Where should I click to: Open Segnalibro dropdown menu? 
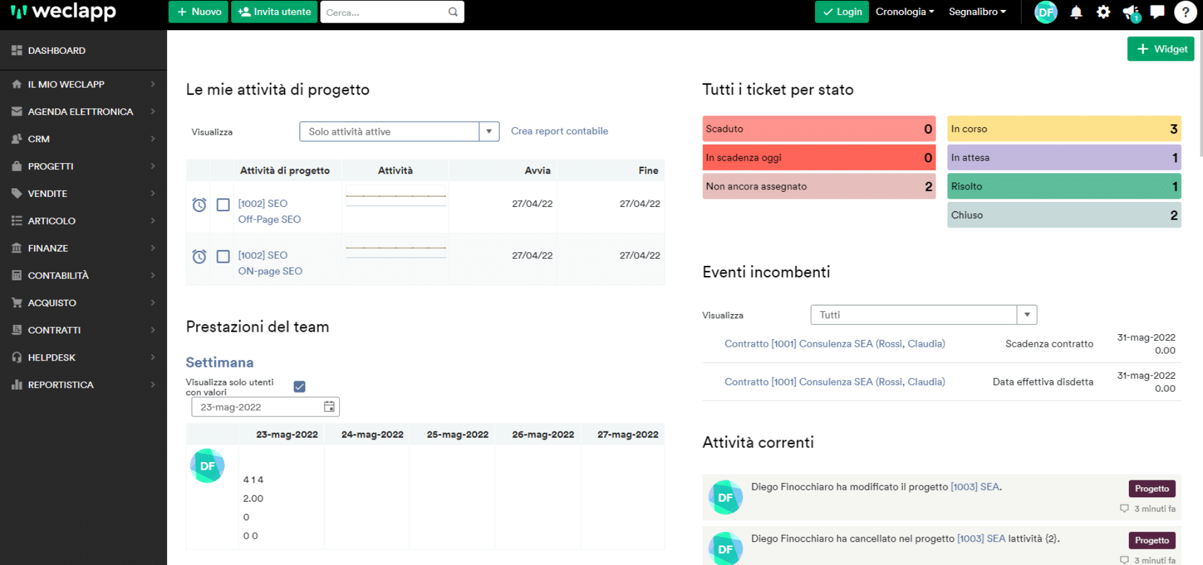[977, 12]
